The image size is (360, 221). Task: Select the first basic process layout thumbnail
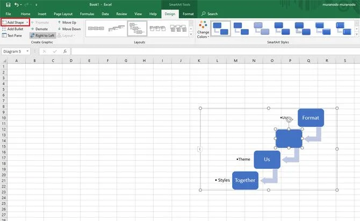(96, 28)
